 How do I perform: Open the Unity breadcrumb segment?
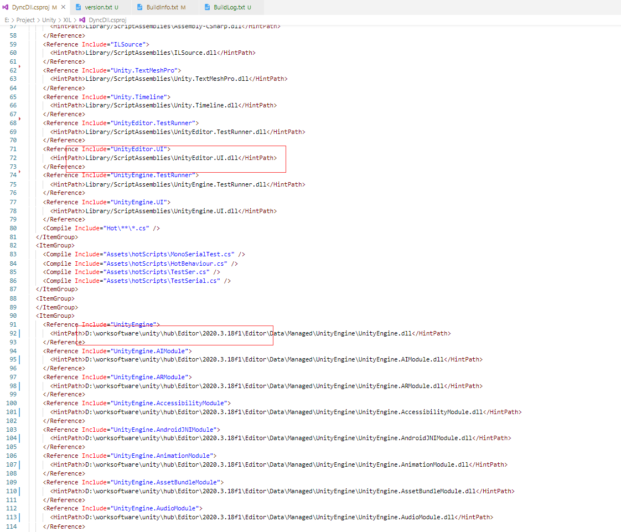[49, 20]
